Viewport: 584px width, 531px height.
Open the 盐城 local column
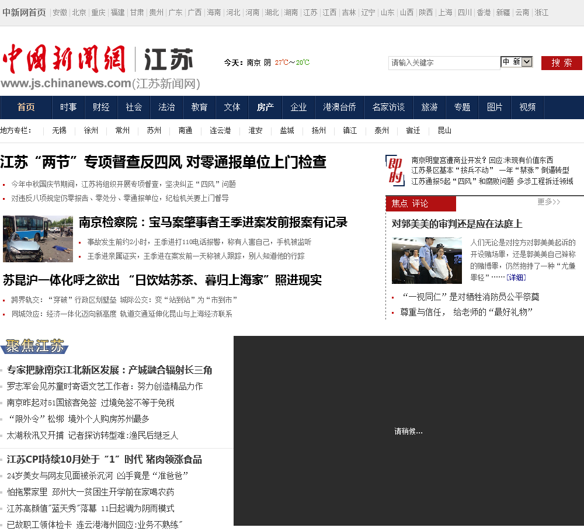(287, 130)
